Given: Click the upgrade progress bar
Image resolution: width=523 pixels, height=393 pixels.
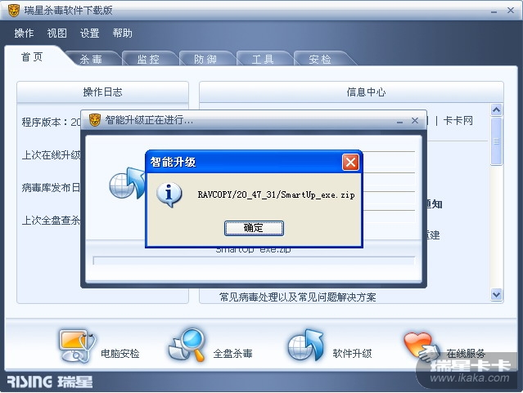Looking at the screenshot, I should pyautogui.click(x=254, y=261).
